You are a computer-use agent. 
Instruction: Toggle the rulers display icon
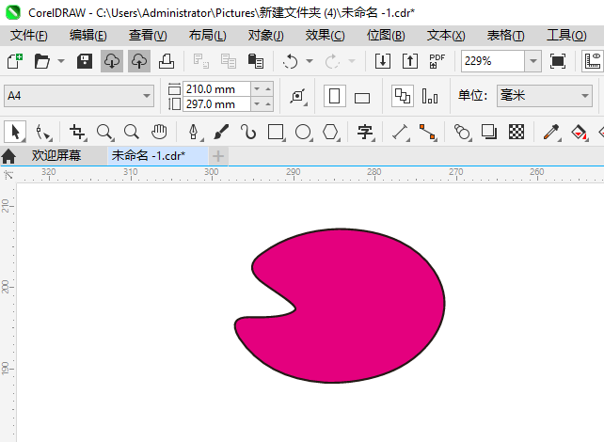coord(593,61)
